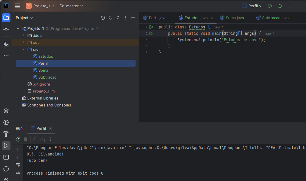Toggle the Project tool window sidebar icon
The height and width of the screenshot is (181, 306).
[6, 18]
